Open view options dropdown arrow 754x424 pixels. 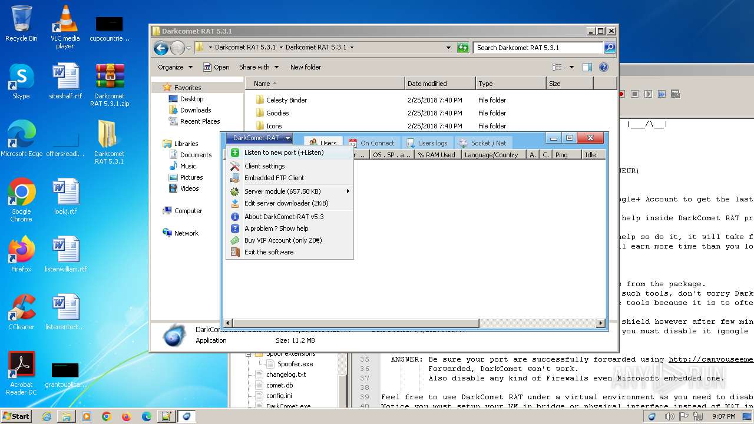(571, 67)
